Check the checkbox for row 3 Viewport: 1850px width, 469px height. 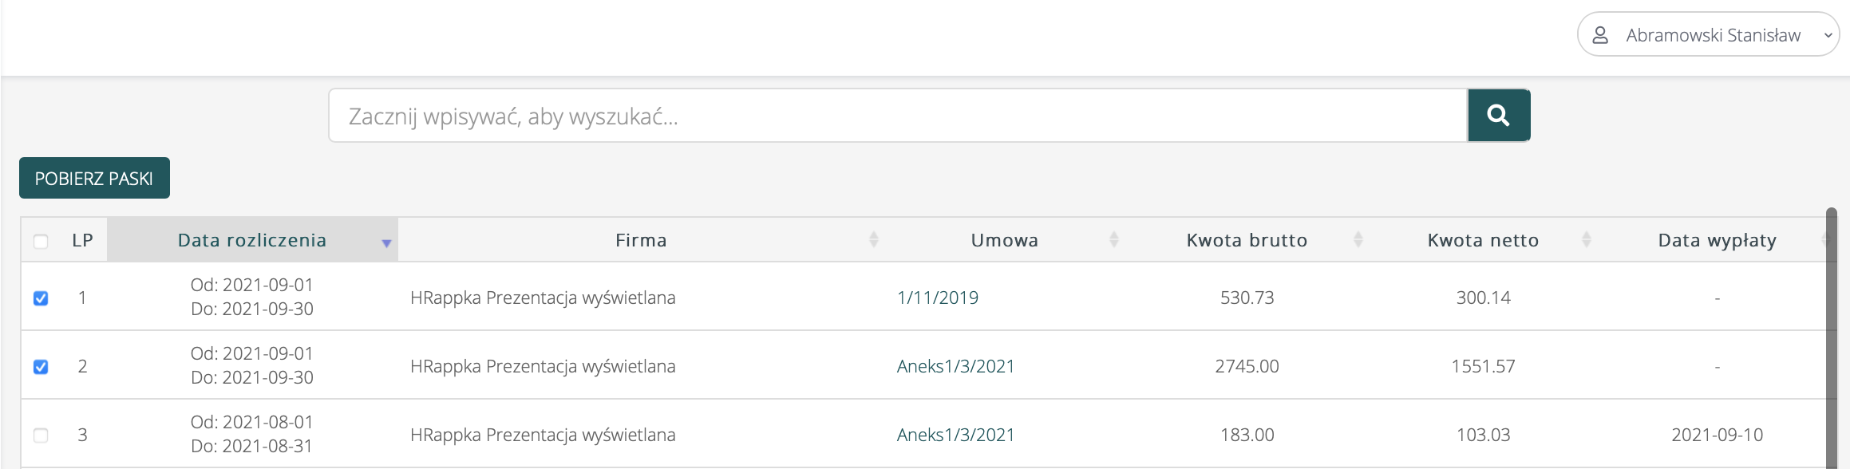tap(41, 436)
